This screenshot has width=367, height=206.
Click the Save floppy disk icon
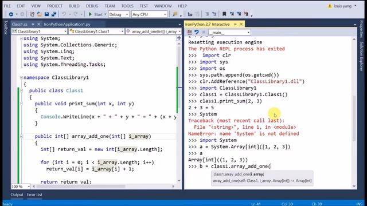(x=46, y=14)
